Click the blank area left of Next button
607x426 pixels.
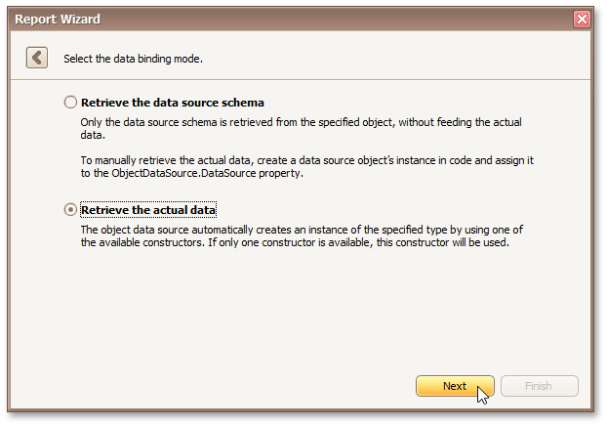244,386
